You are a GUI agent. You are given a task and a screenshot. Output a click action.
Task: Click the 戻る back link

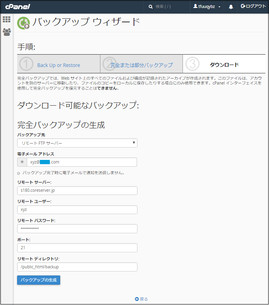tap(143, 299)
